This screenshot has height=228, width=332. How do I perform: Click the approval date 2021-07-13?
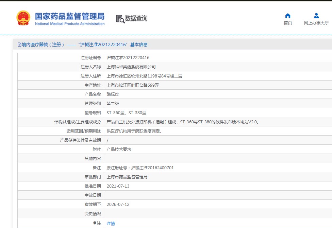coord(118,186)
